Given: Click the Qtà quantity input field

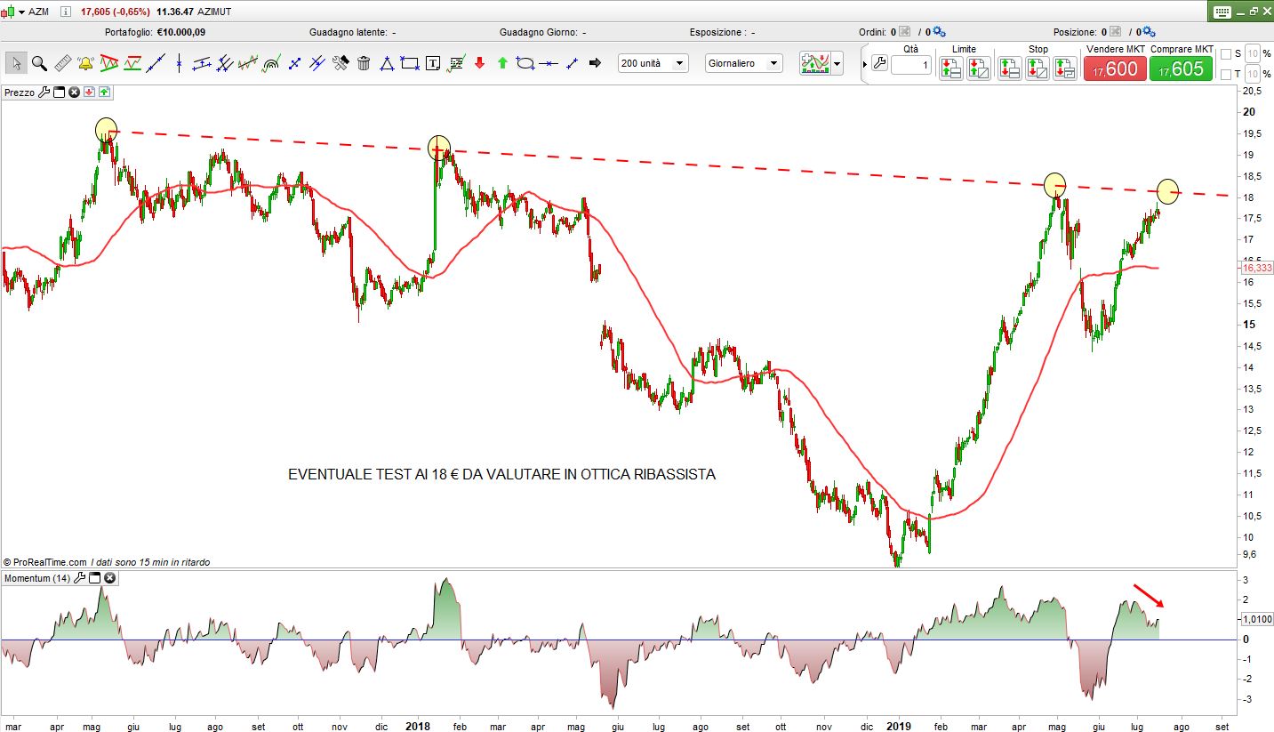Looking at the screenshot, I should [x=910, y=65].
